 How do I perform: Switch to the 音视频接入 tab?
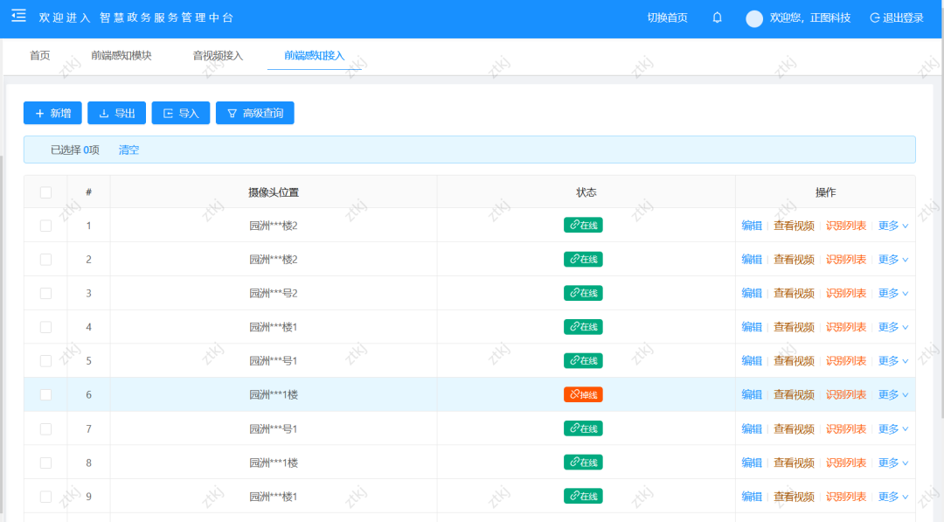coord(218,55)
